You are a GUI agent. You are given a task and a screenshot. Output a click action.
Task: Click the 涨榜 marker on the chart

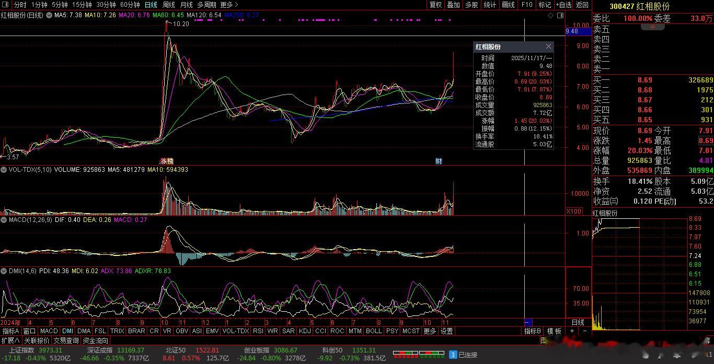(x=167, y=161)
